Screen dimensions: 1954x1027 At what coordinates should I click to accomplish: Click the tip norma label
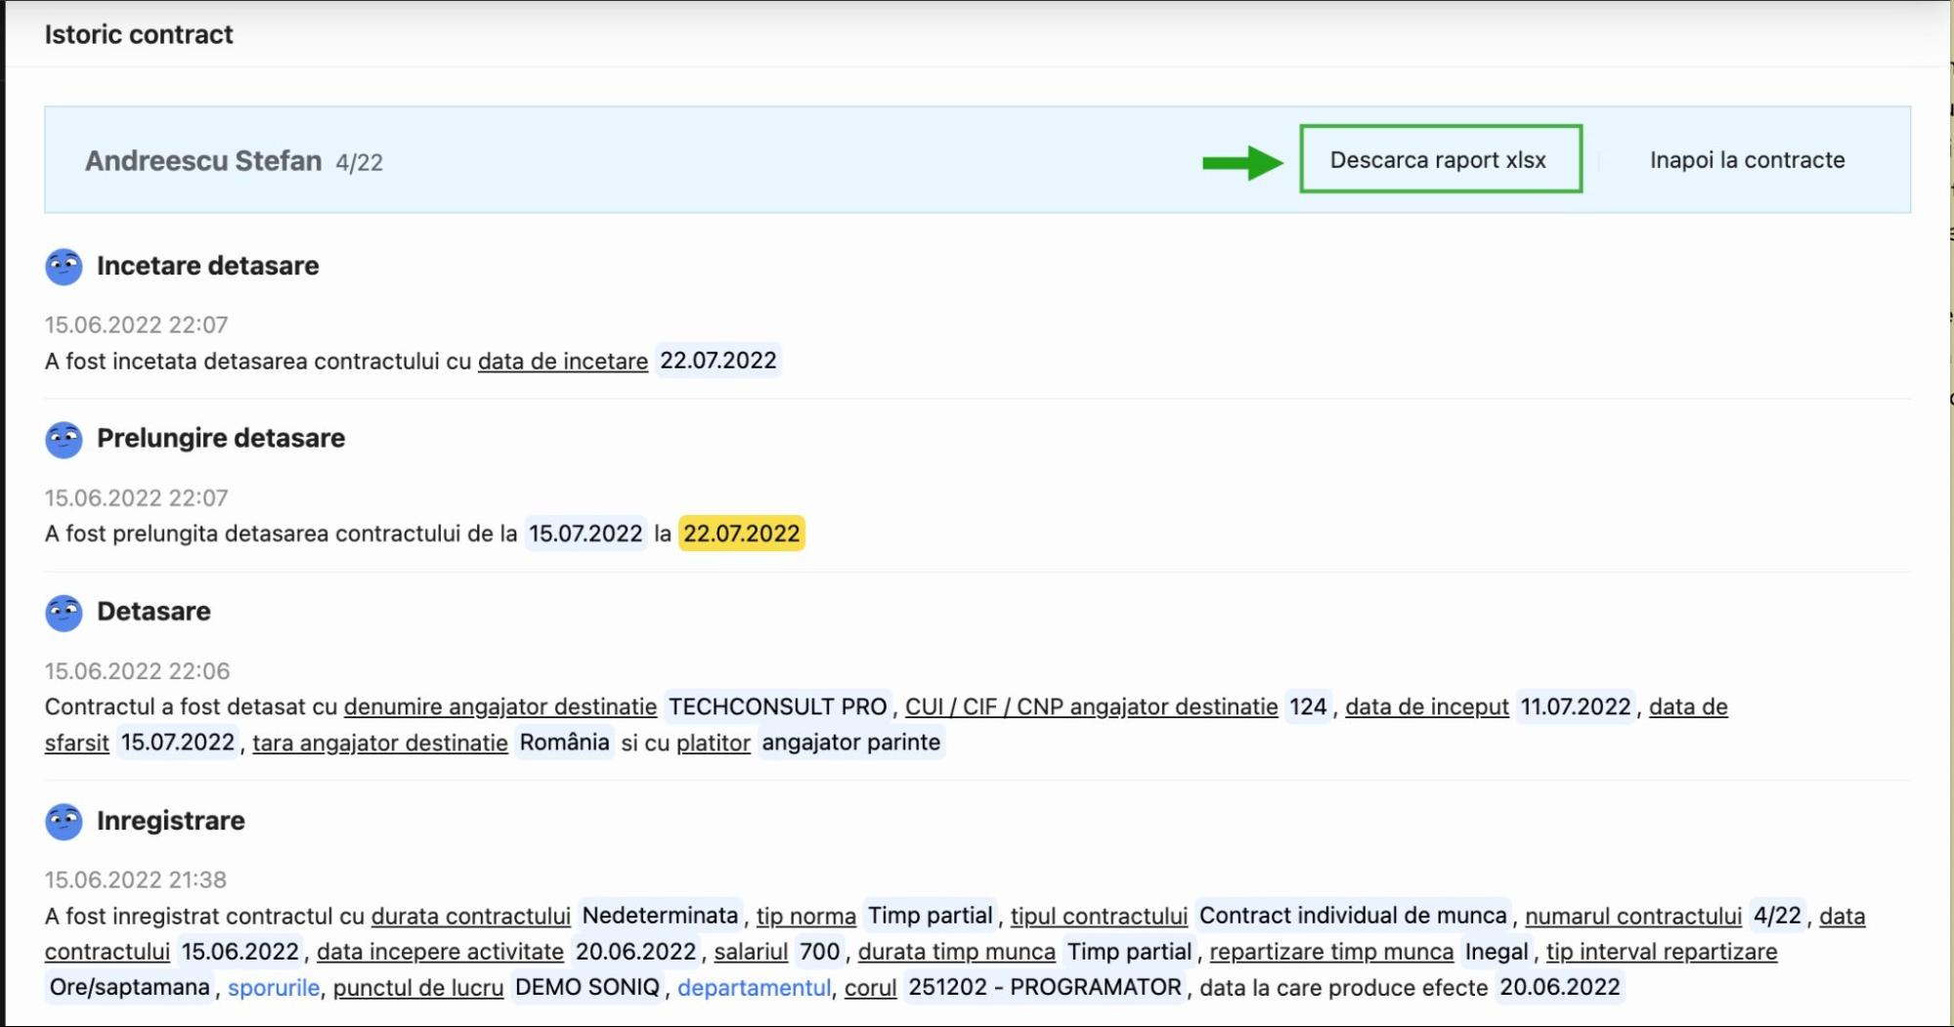[x=806, y=916]
